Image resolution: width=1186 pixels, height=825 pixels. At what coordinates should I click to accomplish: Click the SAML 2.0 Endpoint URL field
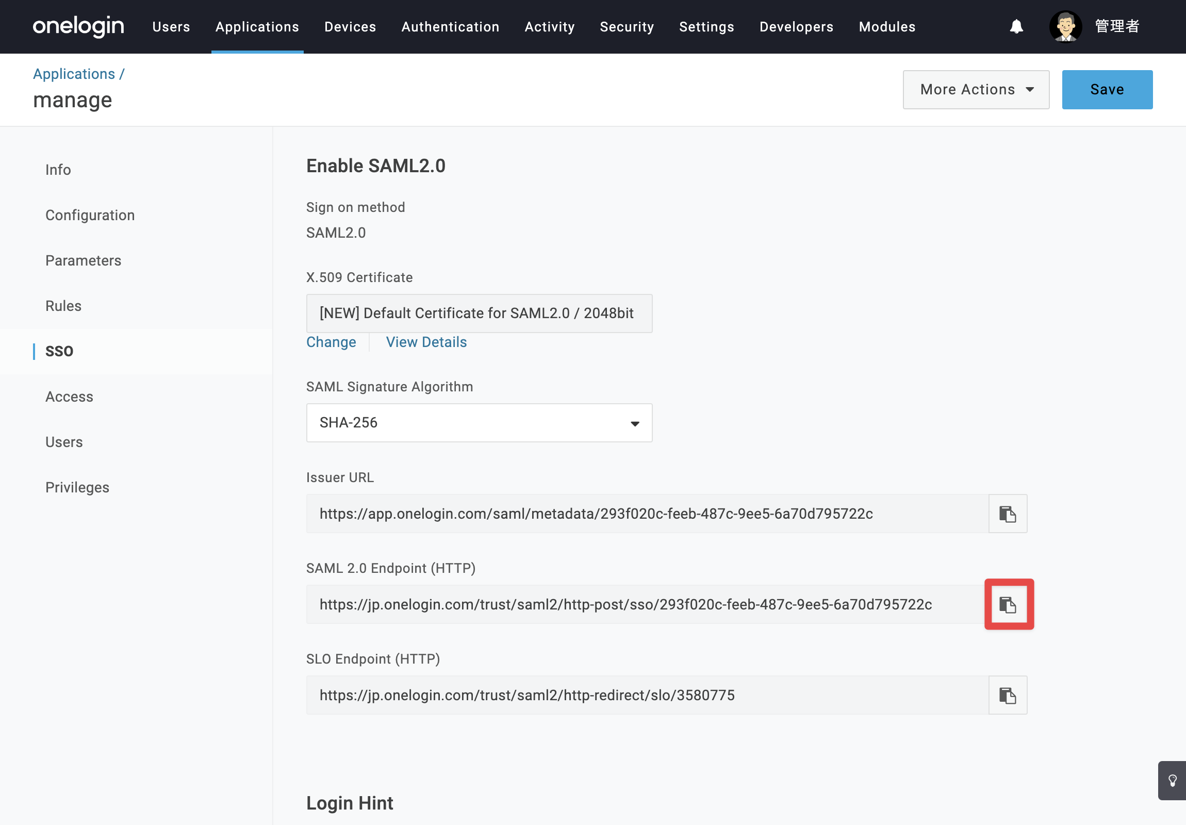pos(647,604)
